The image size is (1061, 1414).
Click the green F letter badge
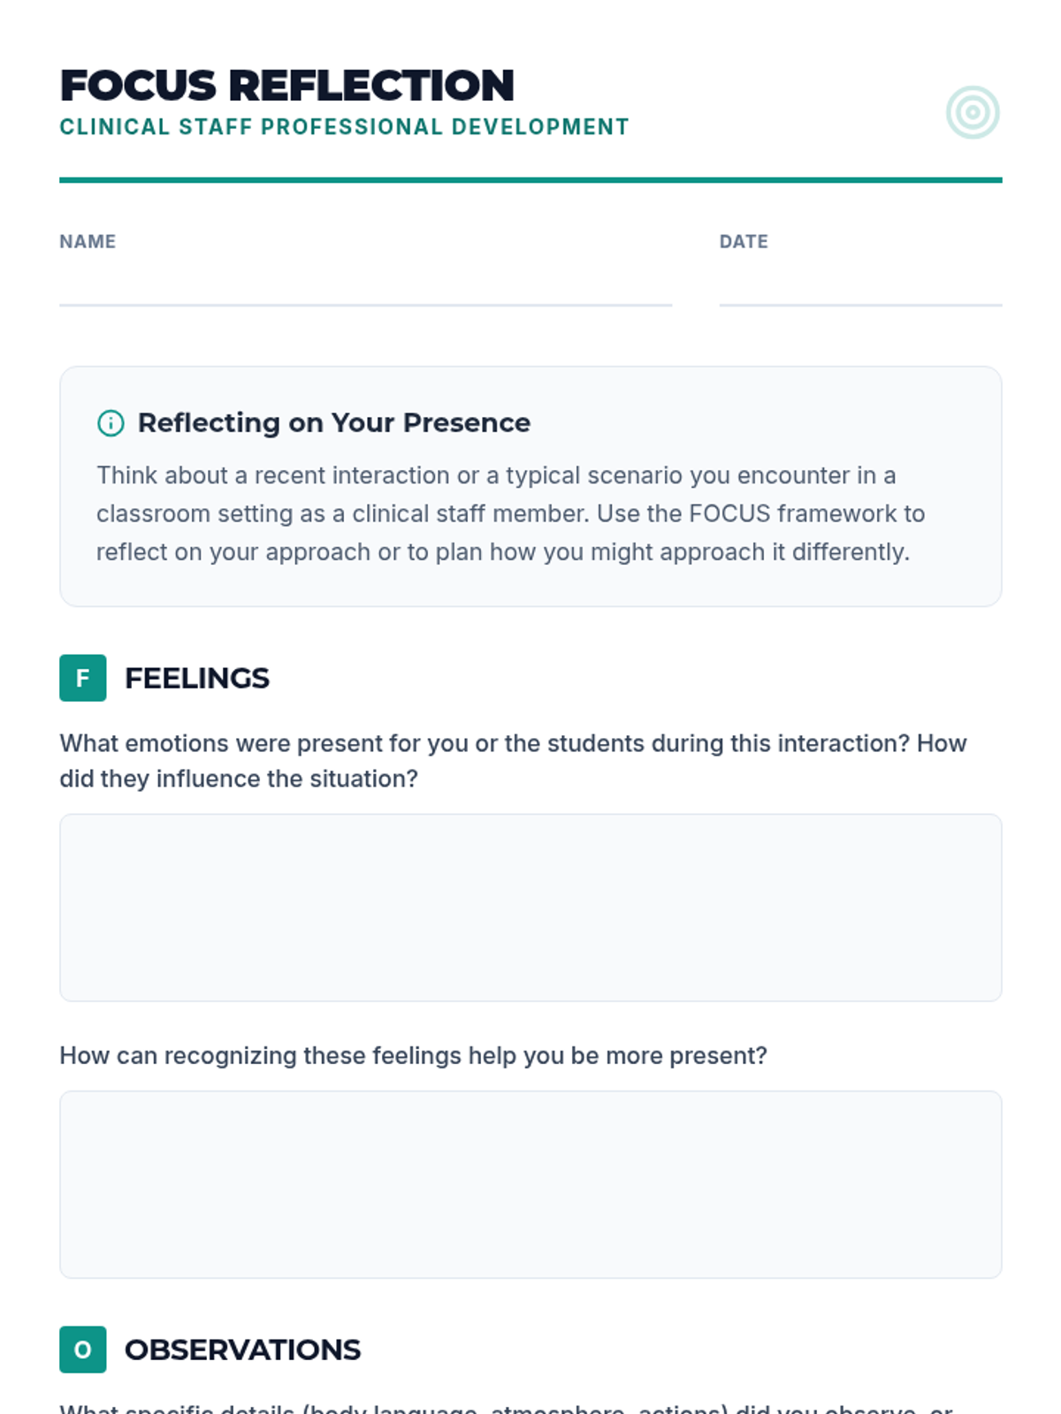[x=83, y=678]
